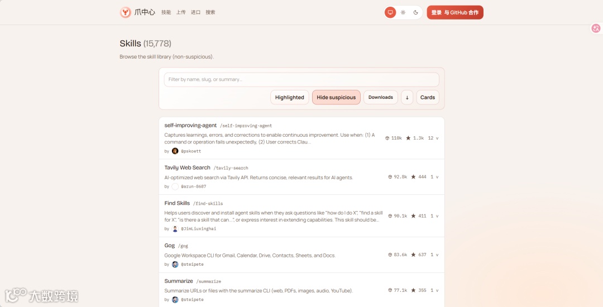Click /gog slug text
The height and width of the screenshot is (307, 603).
point(183,246)
